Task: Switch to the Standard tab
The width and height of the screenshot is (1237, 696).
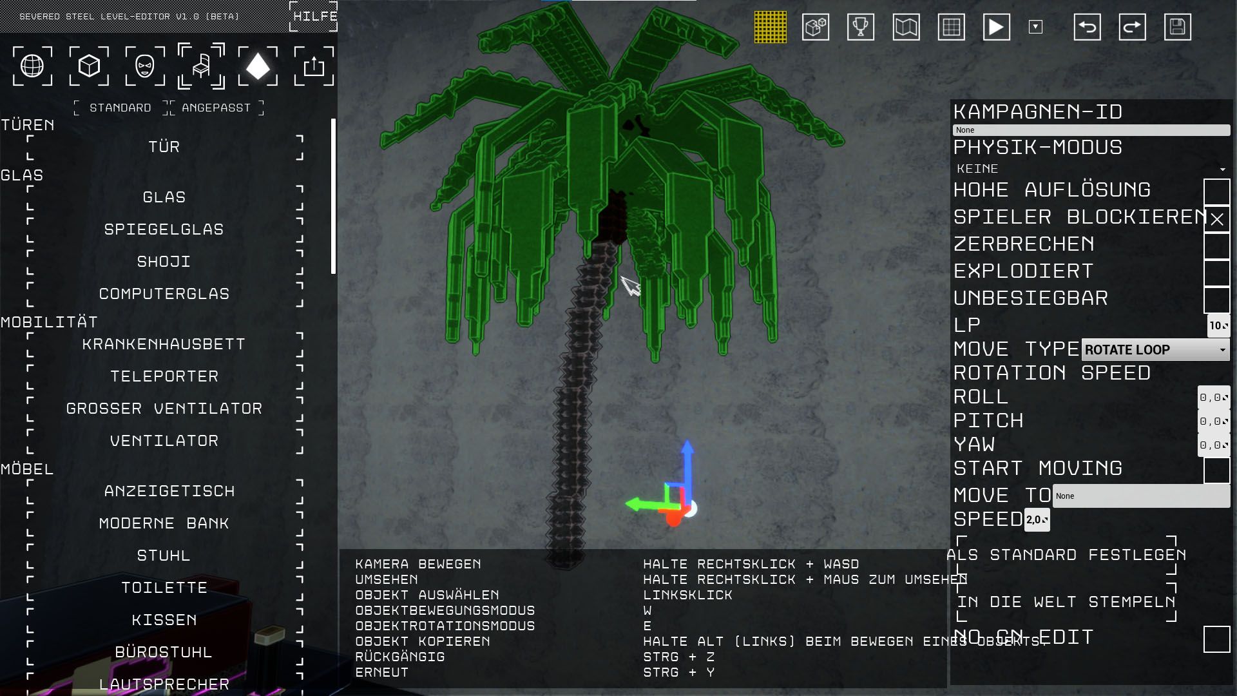Action: click(120, 108)
